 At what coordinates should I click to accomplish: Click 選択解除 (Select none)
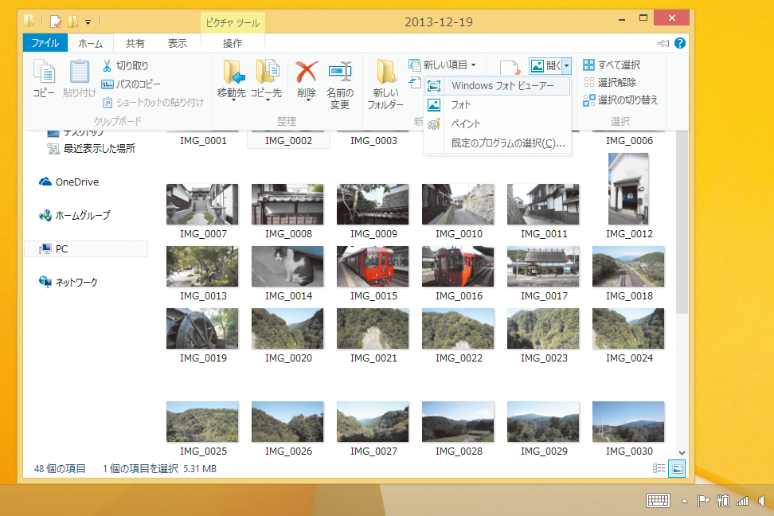610,83
